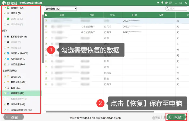This screenshot has width=189, height=121.
Task: Sort by the 标题 column header
Action: click(x=62, y=15)
